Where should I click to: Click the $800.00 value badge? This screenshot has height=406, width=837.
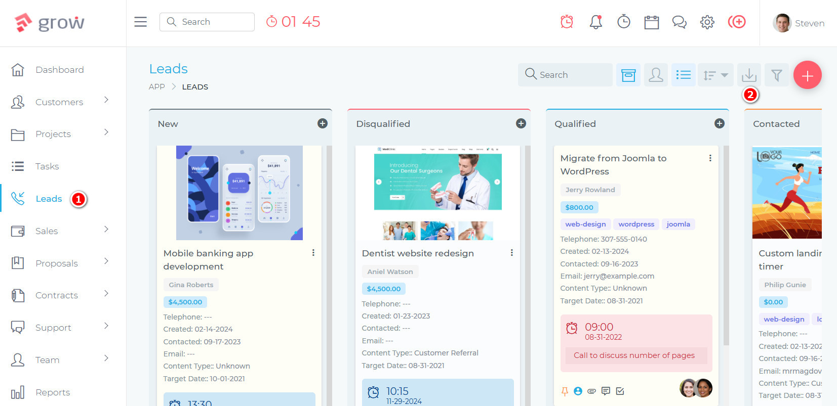(579, 207)
